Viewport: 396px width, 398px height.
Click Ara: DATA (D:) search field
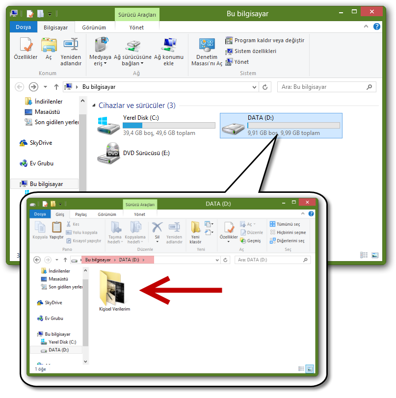pyautogui.click(x=273, y=260)
